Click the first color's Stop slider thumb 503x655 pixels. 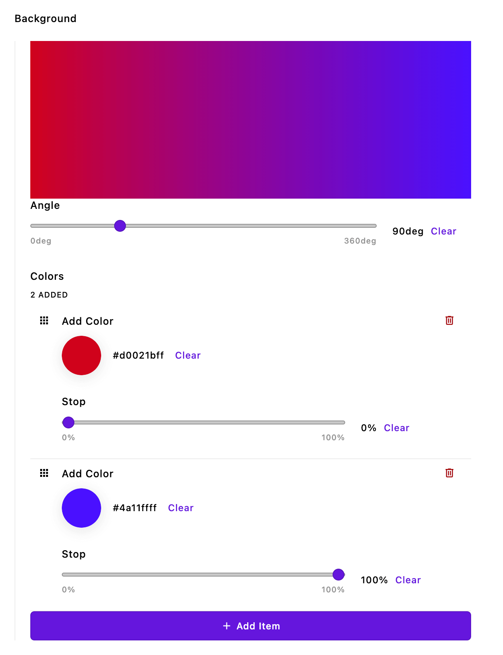point(68,422)
